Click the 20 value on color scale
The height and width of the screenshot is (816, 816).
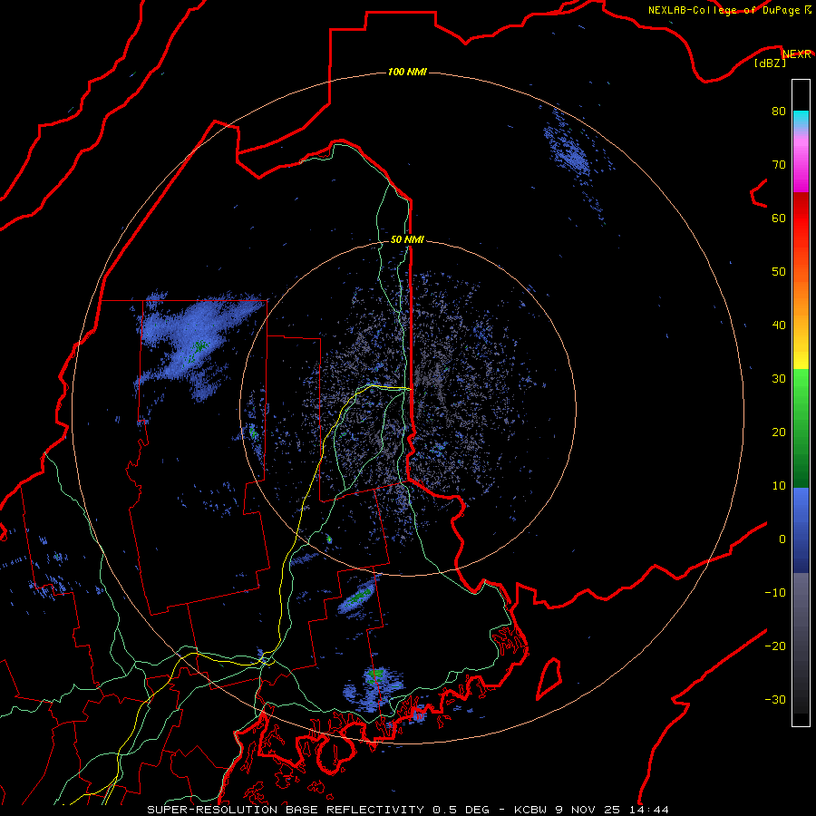click(x=779, y=432)
